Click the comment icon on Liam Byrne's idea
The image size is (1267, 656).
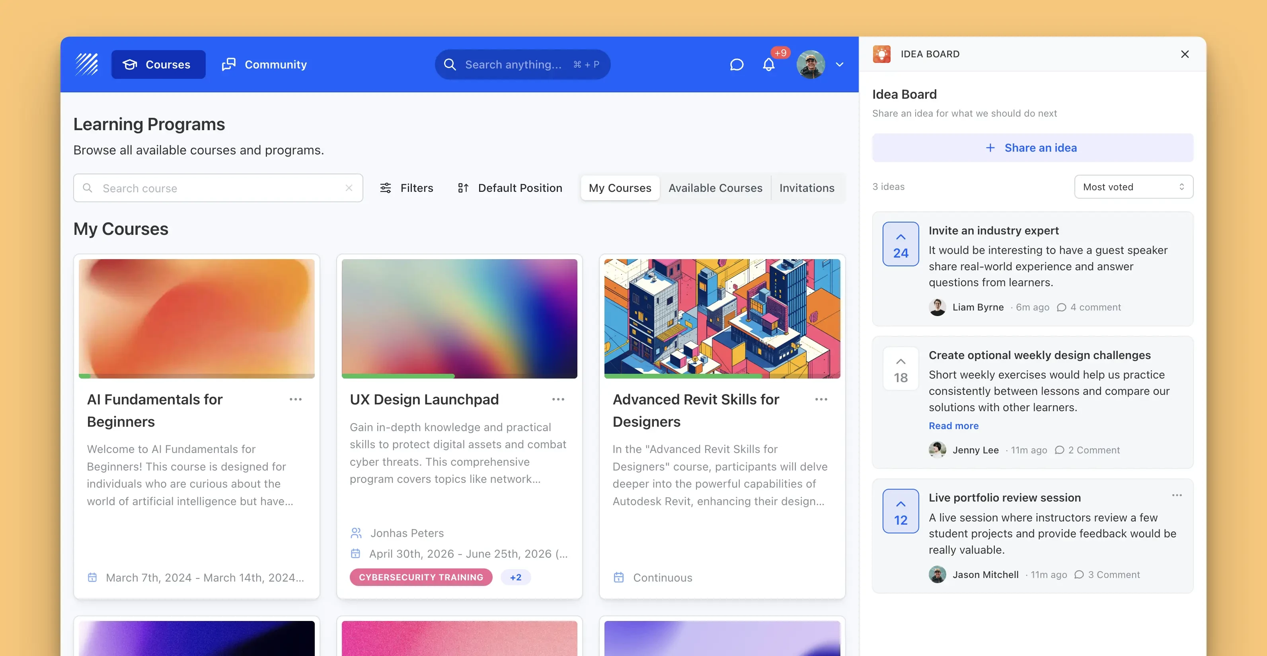click(1061, 308)
